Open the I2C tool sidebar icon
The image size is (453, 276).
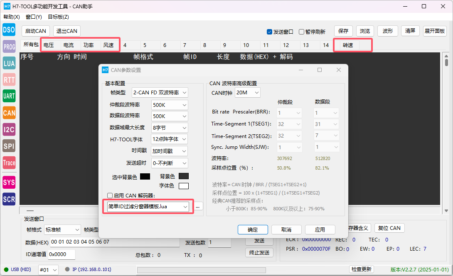(x=9, y=129)
